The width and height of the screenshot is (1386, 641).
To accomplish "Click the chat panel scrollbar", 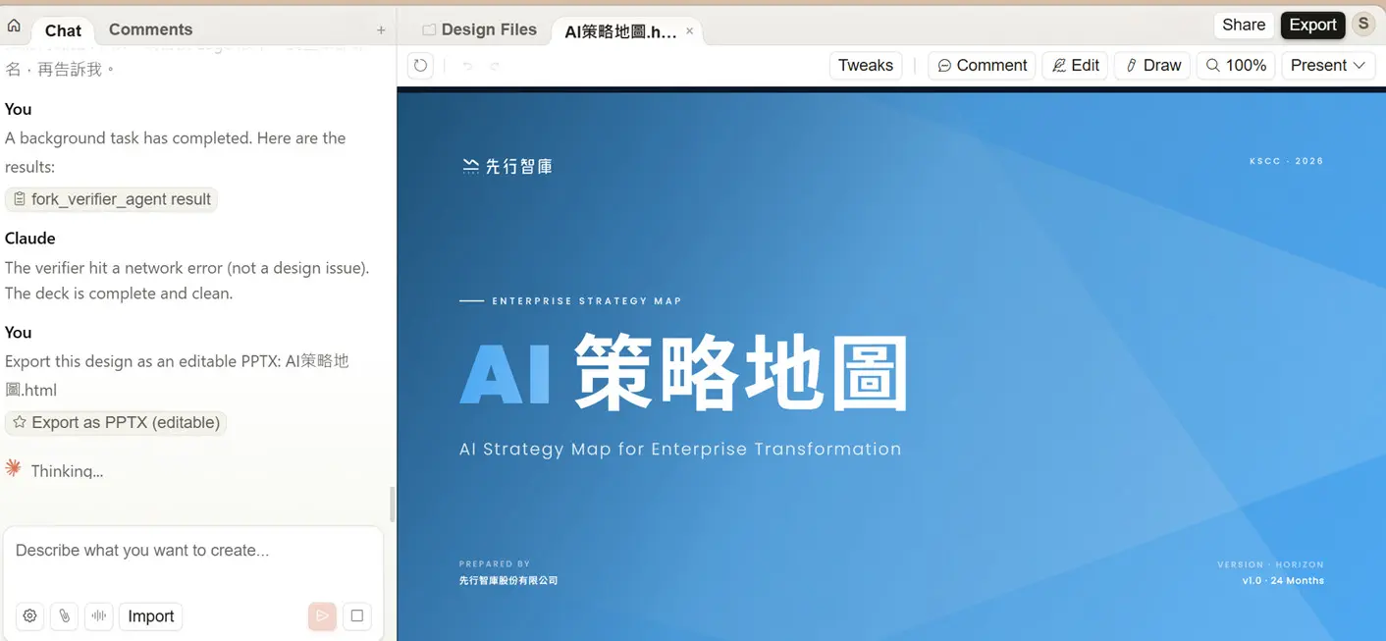I will click(393, 505).
